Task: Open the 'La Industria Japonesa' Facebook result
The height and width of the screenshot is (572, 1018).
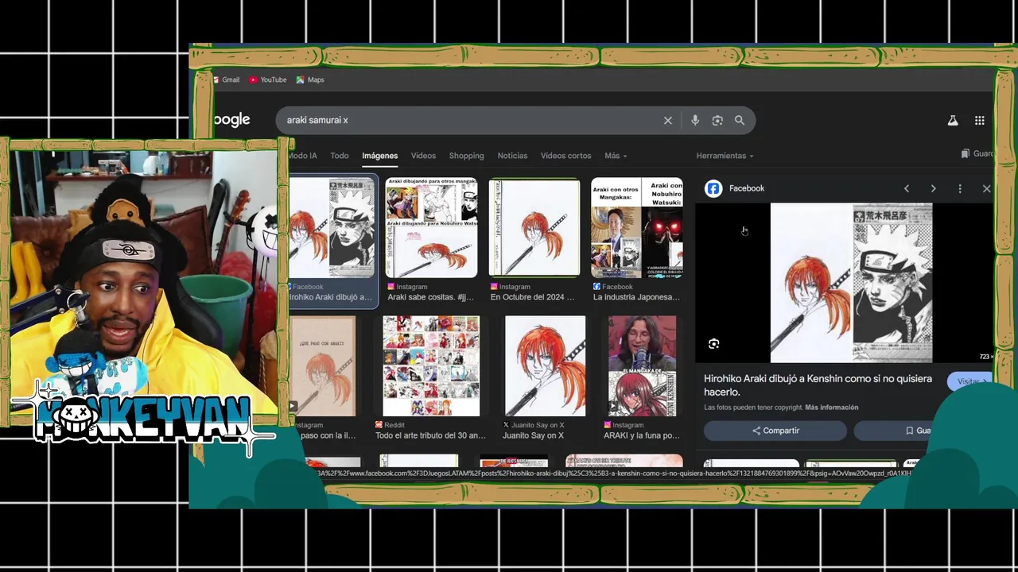Action: tap(637, 227)
